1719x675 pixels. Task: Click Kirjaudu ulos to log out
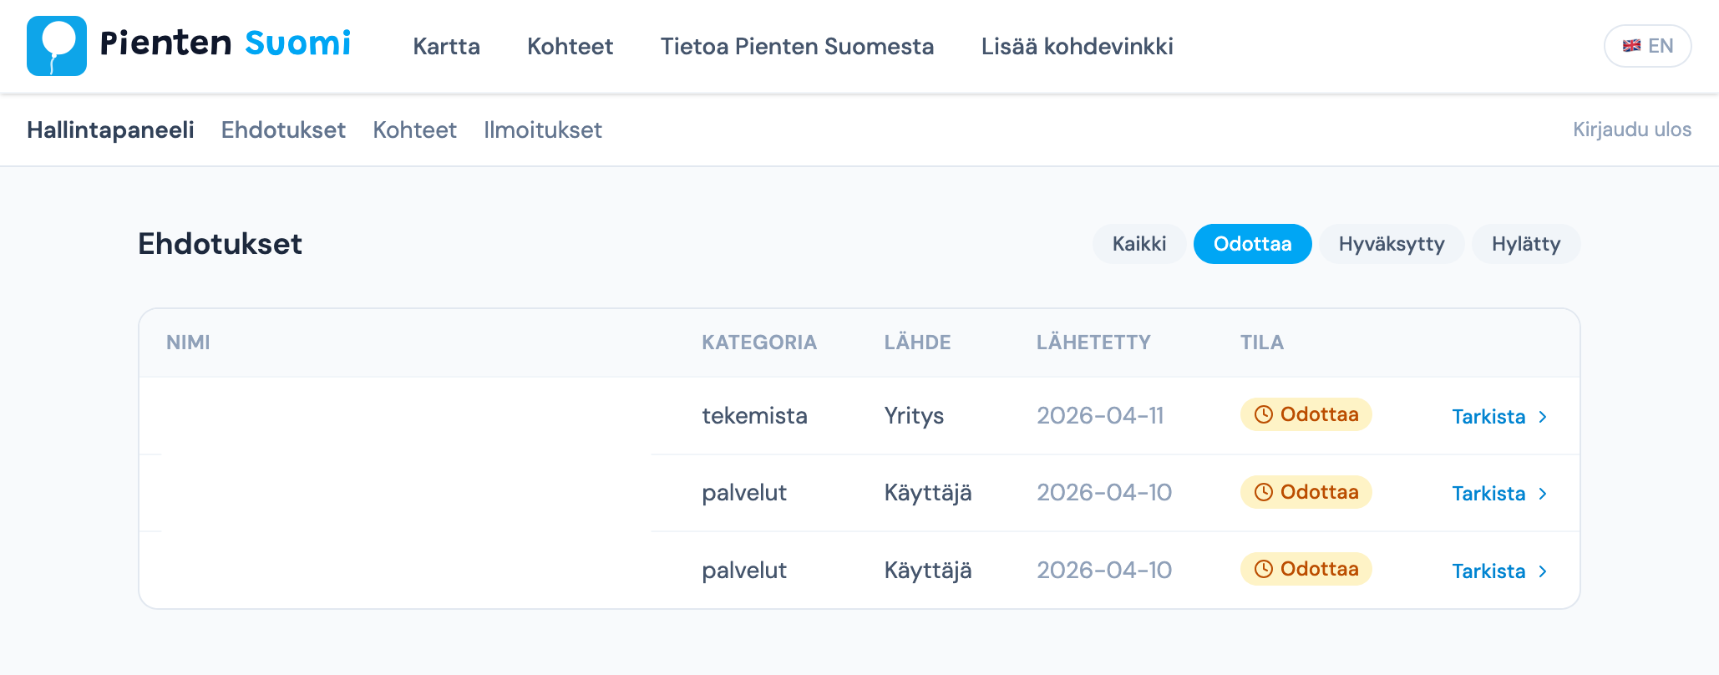1631,129
